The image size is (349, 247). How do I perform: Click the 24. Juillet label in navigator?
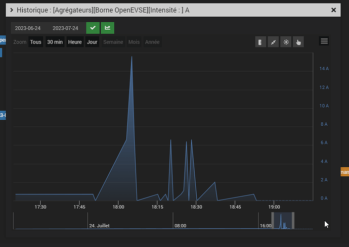[99, 226]
